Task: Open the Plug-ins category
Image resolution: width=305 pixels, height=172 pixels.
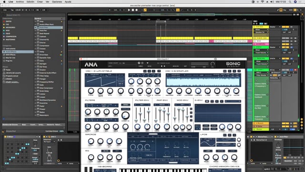Action: pos(9,61)
